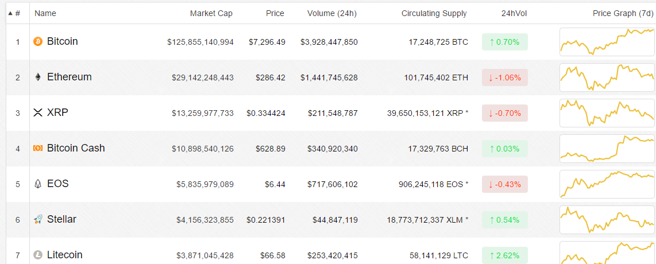Sort by Volume (24h) column header
The width and height of the screenshot is (656, 264).
tap(332, 13)
